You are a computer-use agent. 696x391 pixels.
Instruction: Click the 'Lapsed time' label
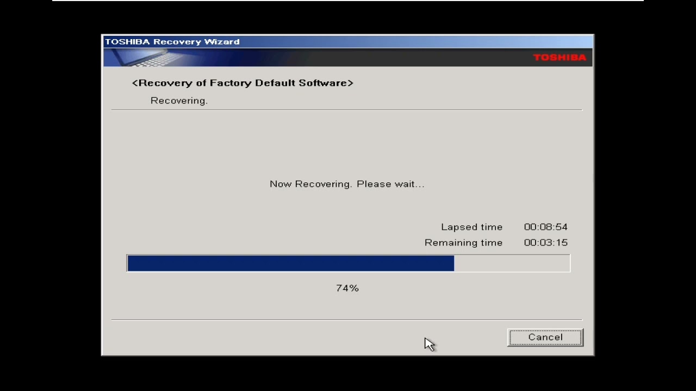click(x=471, y=227)
